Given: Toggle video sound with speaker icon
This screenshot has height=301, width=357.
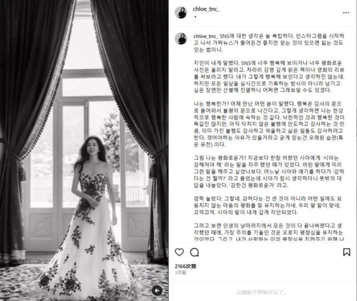Looking at the screenshot, I should (x=157, y=291).
